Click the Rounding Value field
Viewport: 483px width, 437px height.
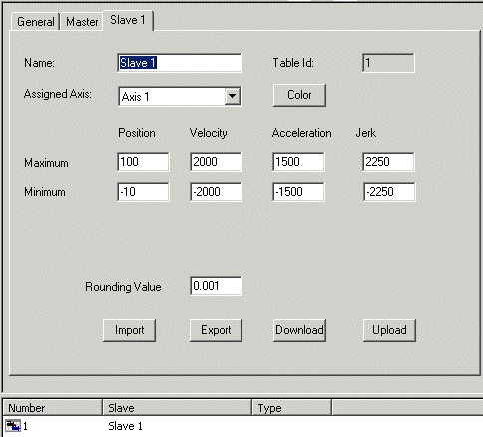pyautogui.click(x=216, y=286)
